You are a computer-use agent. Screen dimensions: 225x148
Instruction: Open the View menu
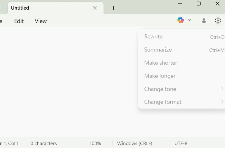tap(41, 21)
